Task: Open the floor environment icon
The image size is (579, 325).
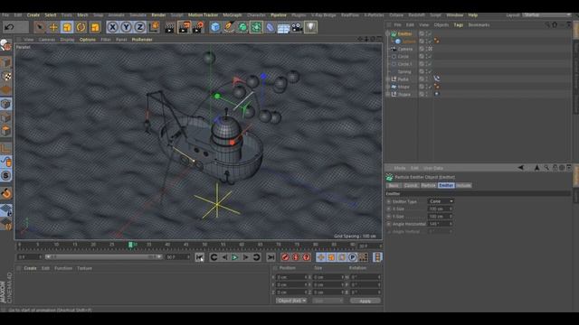Action: [283, 28]
